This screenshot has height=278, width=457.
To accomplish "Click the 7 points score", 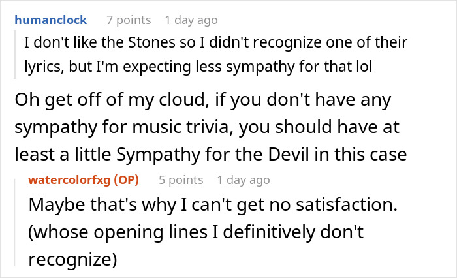I will [128, 20].
